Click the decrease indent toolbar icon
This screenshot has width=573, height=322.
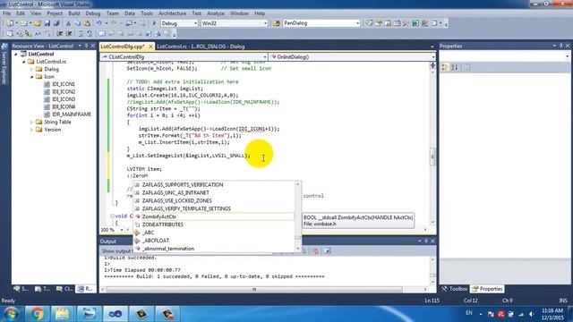coord(60,34)
